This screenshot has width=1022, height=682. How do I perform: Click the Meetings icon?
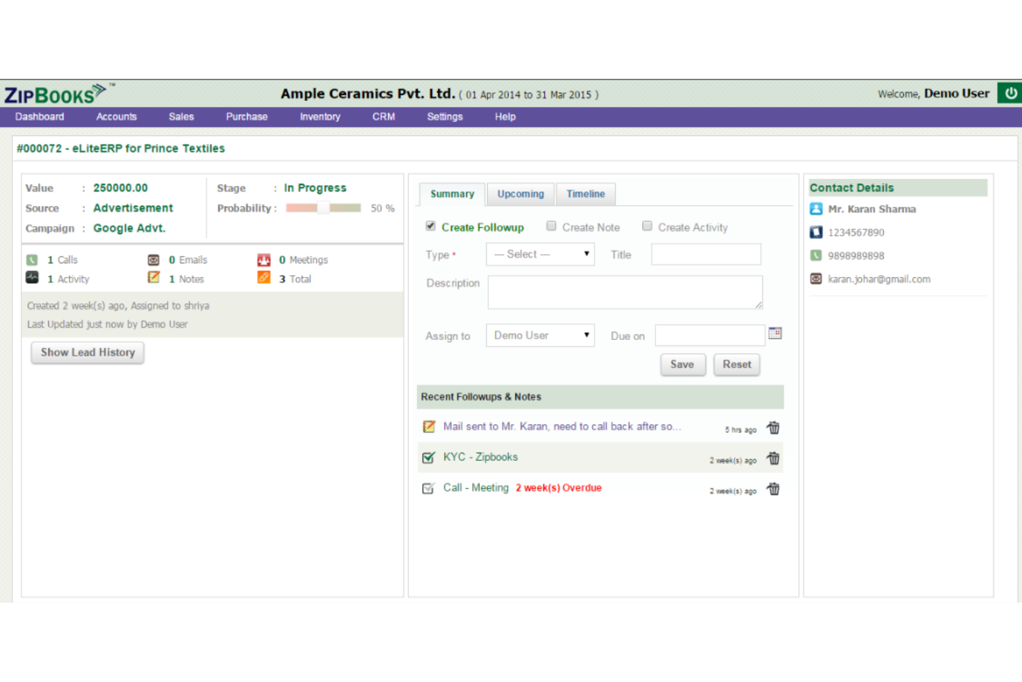click(264, 260)
